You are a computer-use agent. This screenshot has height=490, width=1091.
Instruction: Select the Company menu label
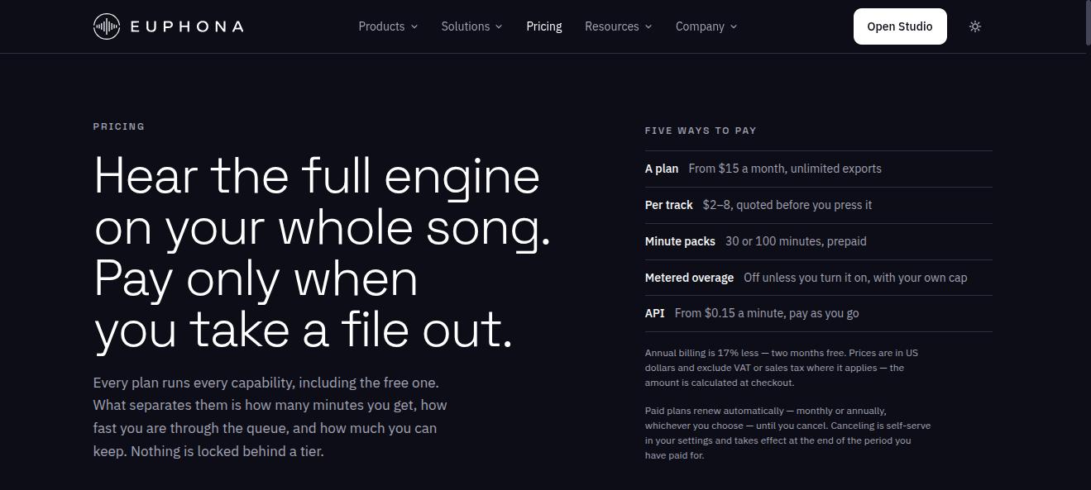pos(700,26)
